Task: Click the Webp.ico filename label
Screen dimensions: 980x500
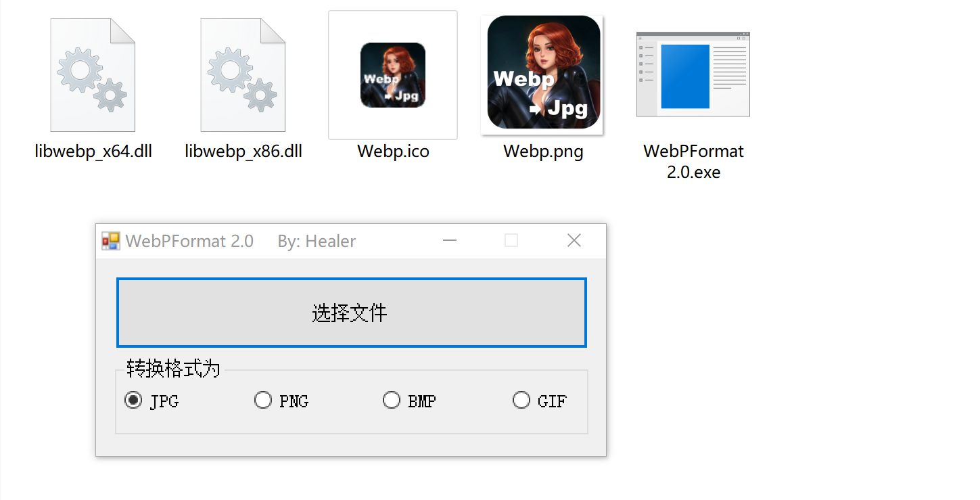Action: pyautogui.click(x=392, y=151)
